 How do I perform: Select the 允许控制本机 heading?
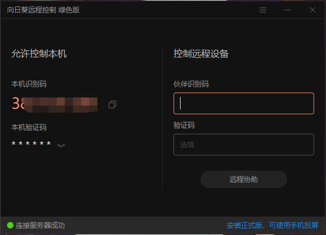coord(39,54)
